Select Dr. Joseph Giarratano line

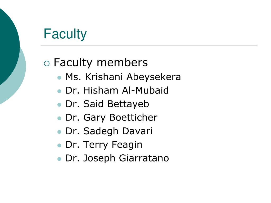point(117,158)
